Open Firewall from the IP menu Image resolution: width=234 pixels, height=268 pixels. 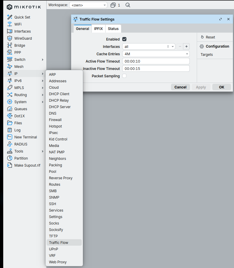point(64,120)
